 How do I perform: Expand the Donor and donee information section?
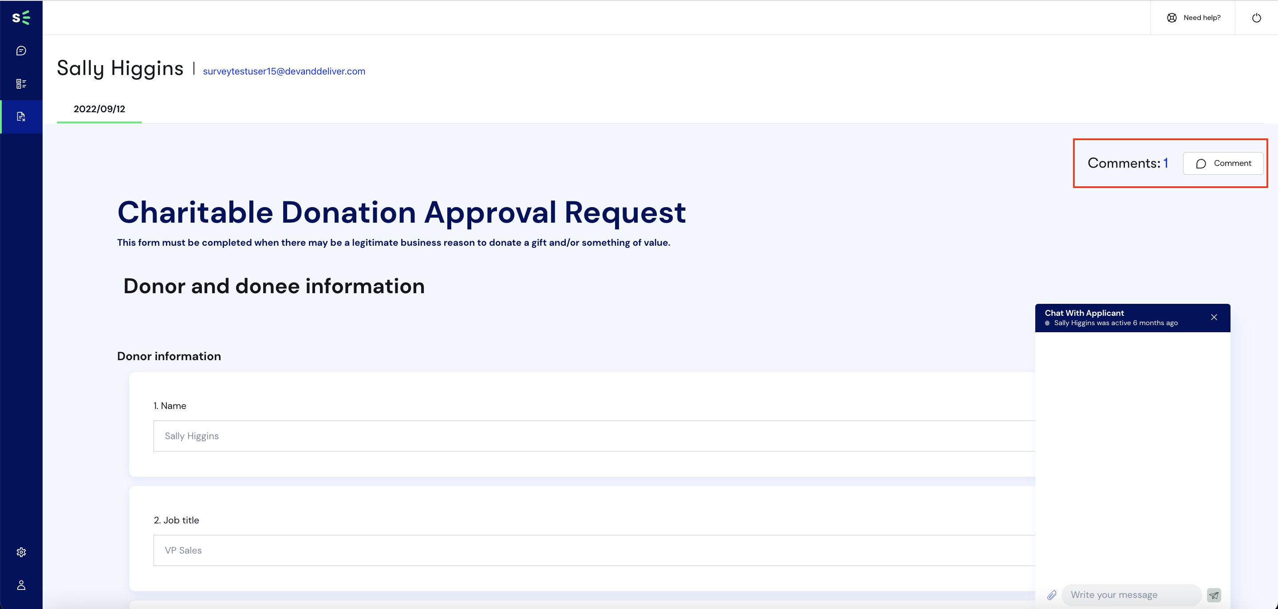pos(274,287)
